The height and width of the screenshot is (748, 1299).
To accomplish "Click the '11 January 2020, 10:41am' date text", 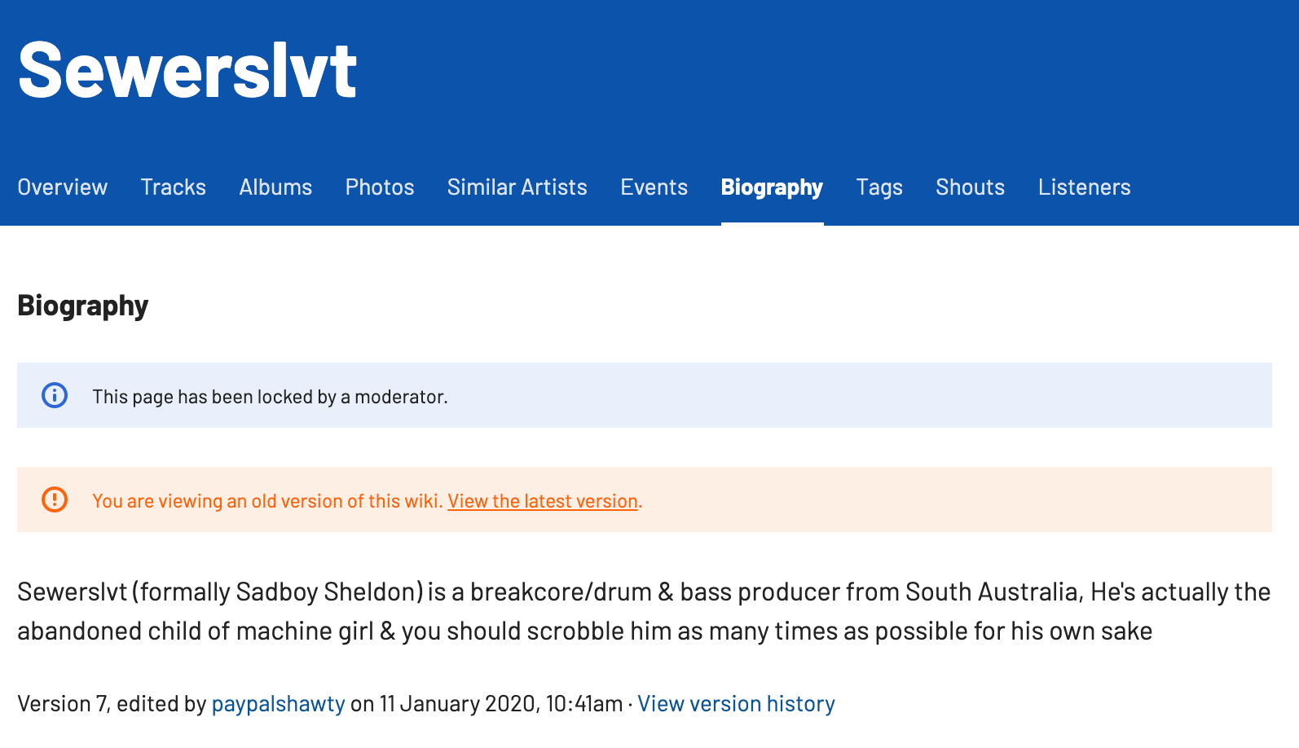I will pos(501,704).
